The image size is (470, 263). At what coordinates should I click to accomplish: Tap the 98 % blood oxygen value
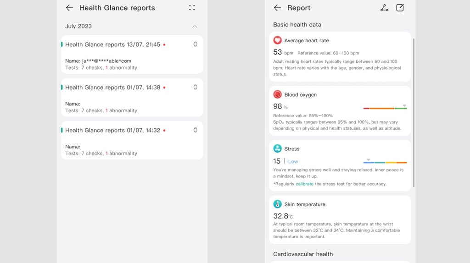pos(280,106)
